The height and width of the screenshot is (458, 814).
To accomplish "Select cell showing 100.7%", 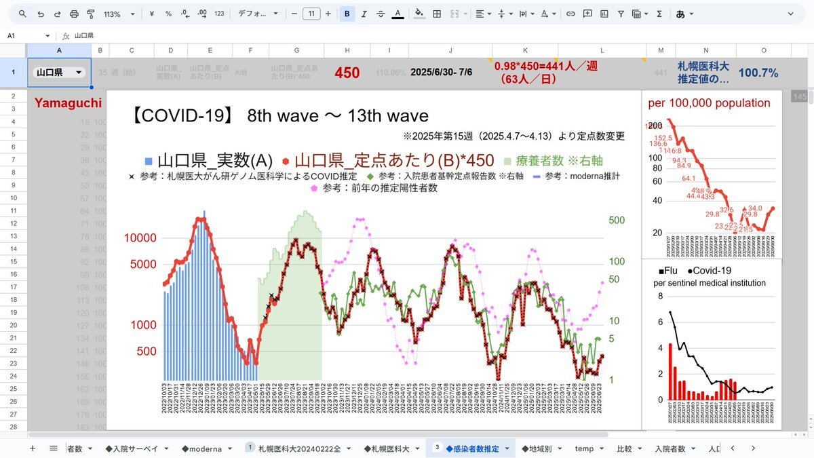I will click(758, 73).
